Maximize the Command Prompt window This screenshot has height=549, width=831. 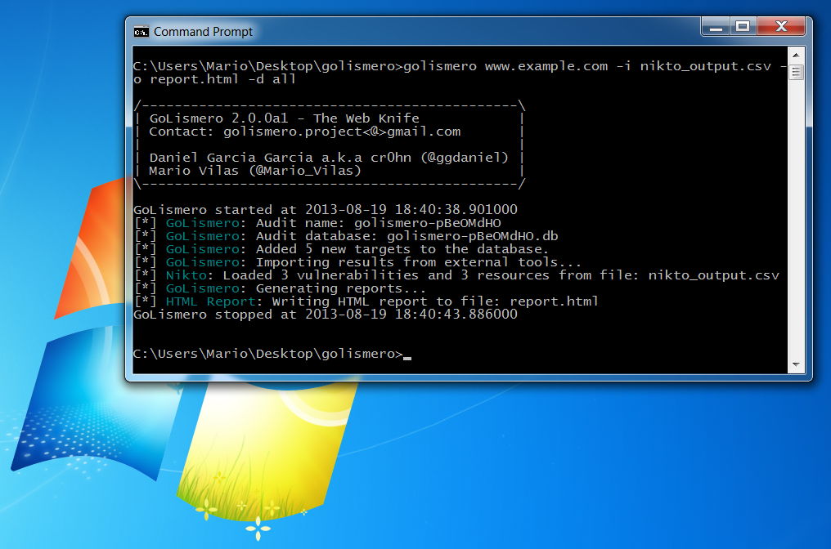point(743,26)
